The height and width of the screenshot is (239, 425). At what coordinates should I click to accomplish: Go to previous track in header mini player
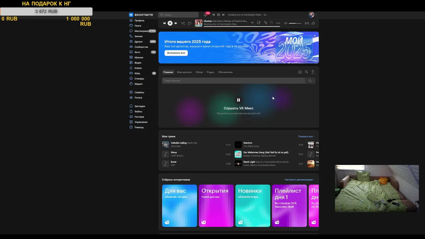[x=213, y=15]
